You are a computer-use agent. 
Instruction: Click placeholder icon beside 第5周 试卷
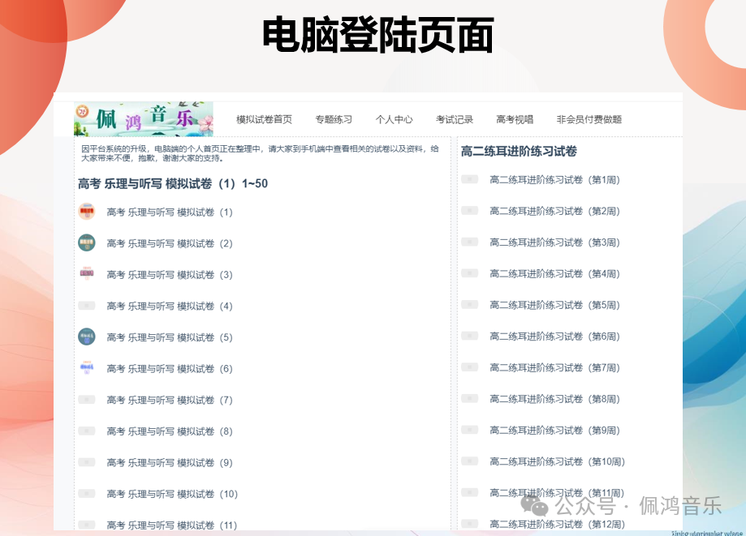click(x=469, y=305)
